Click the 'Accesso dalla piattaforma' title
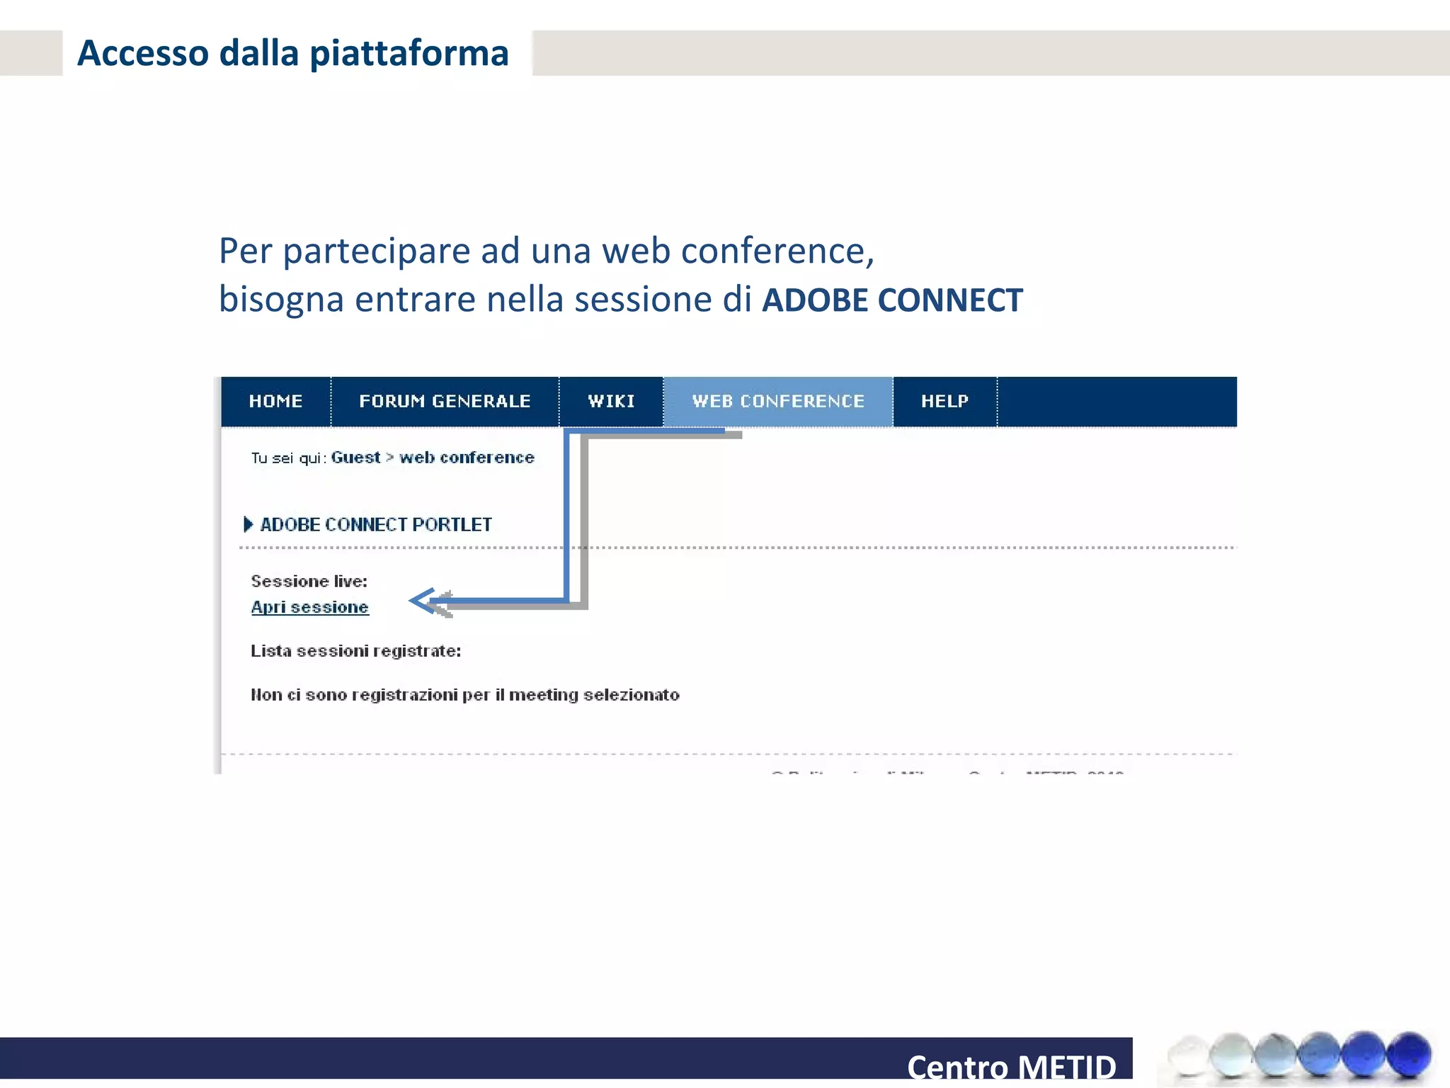This screenshot has width=1450, height=1088. tap(293, 53)
